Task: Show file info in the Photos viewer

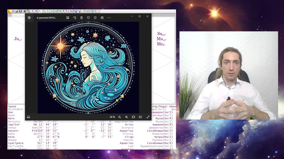Action: coord(95,18)
